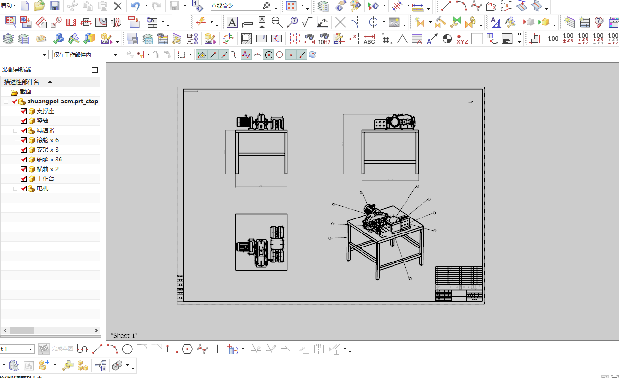The image size is (619, 378).
Task: Click the ABC text dimension icon
Action: click(x=369, y=39)
